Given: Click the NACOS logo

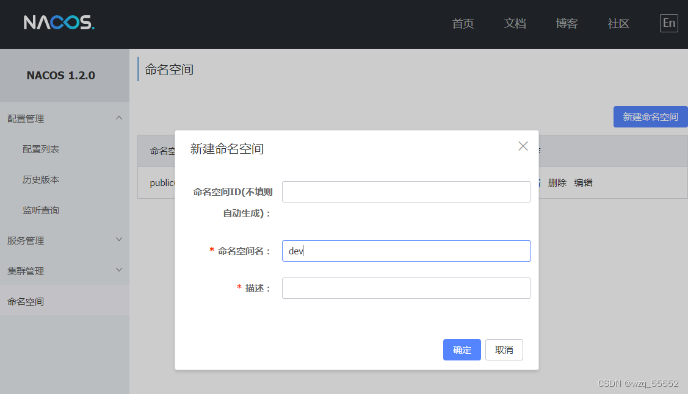Looking at the screenshot, I should click(x=59, y=23).
